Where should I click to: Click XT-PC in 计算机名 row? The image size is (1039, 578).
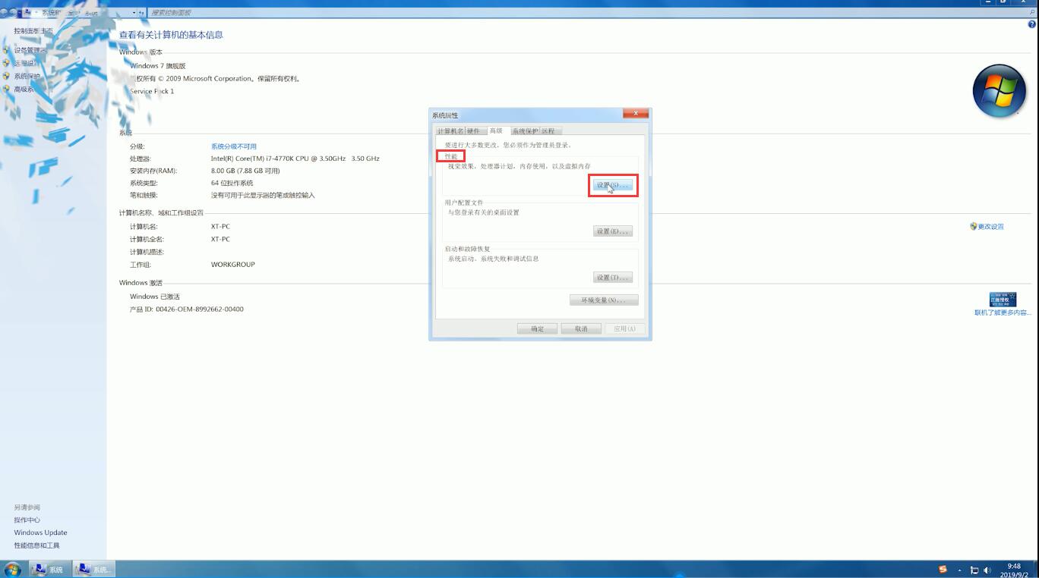pos(220,227)
